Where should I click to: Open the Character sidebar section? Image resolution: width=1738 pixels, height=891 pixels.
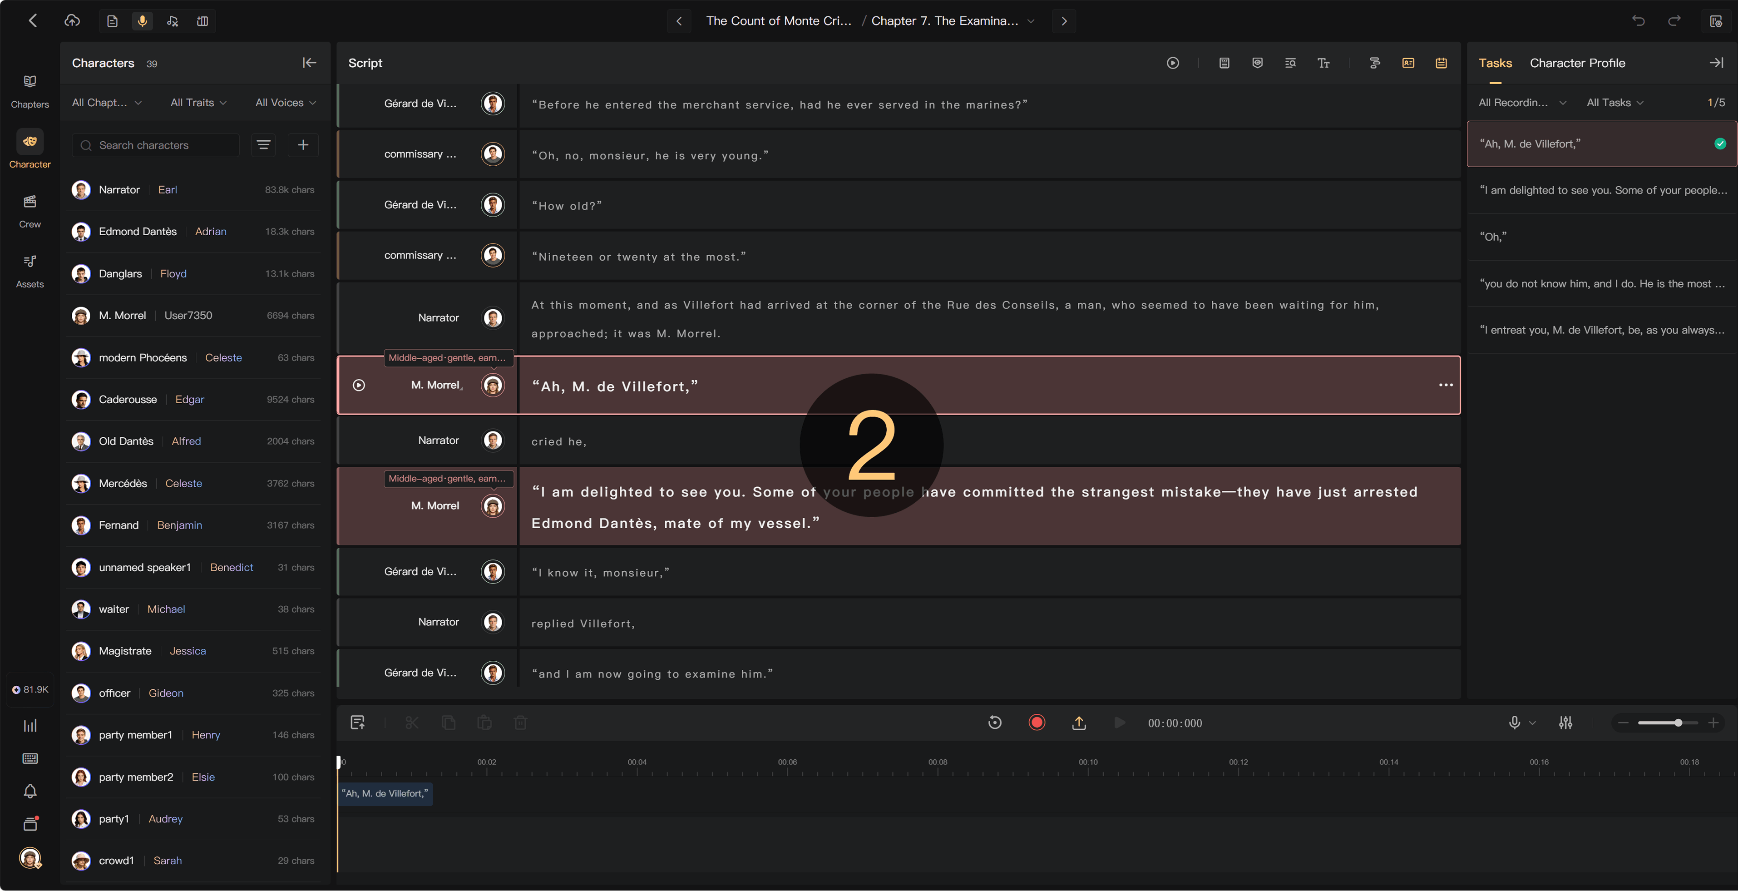click(30, 149)
